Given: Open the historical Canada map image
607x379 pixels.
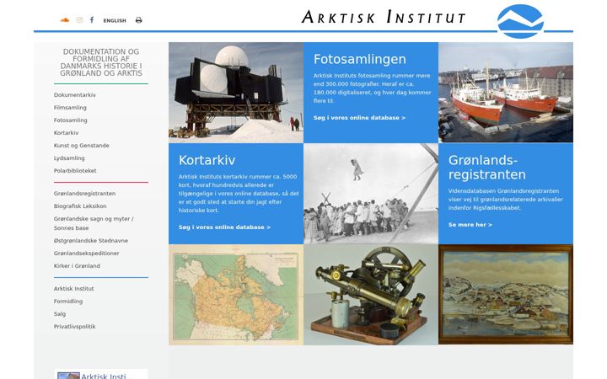Looking at the screenshot, I should coord(236,295).
